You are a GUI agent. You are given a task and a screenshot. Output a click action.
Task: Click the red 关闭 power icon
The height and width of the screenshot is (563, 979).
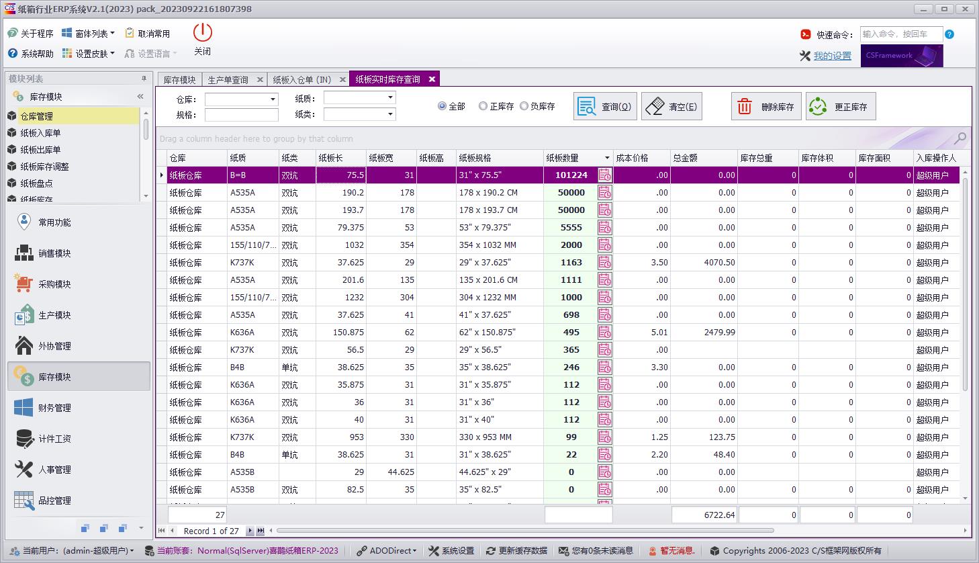(202, 32)
